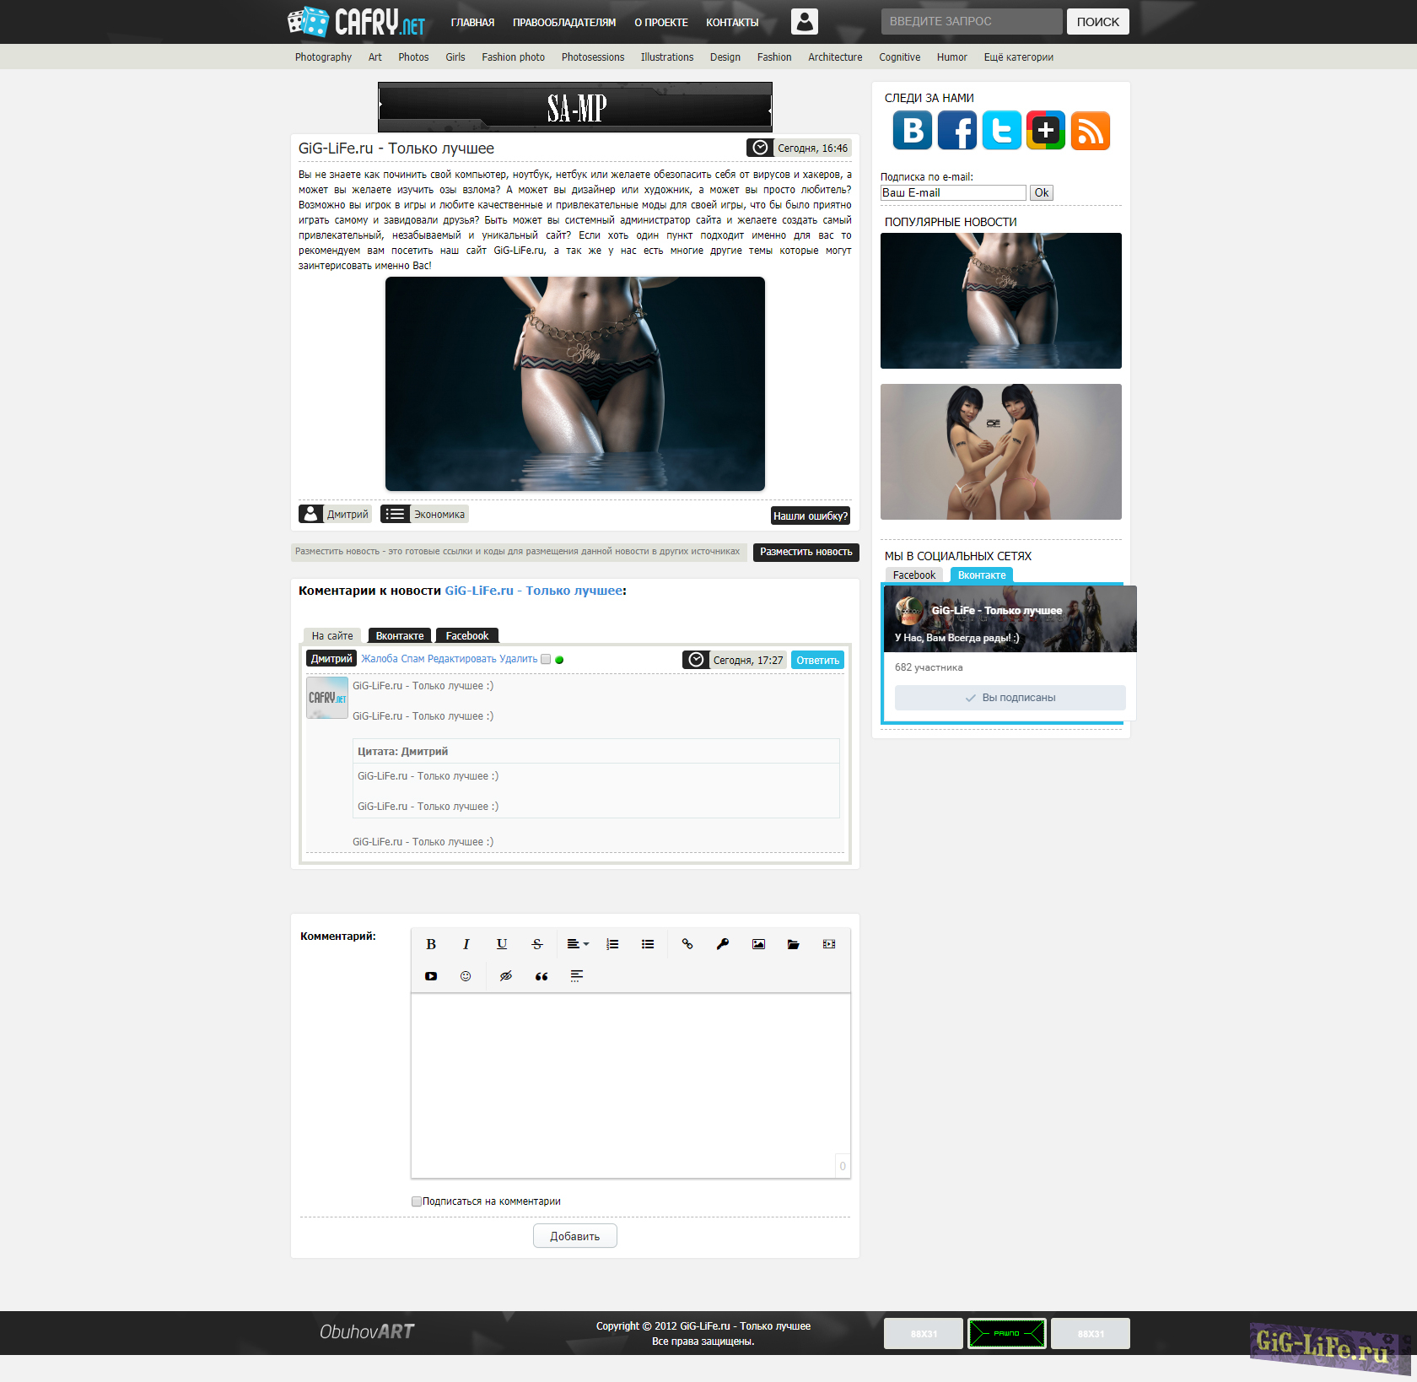This screenshot has width=1417, height=1382.
Task: Open the smiley emoticon picker
Action: tap(466, 976)
